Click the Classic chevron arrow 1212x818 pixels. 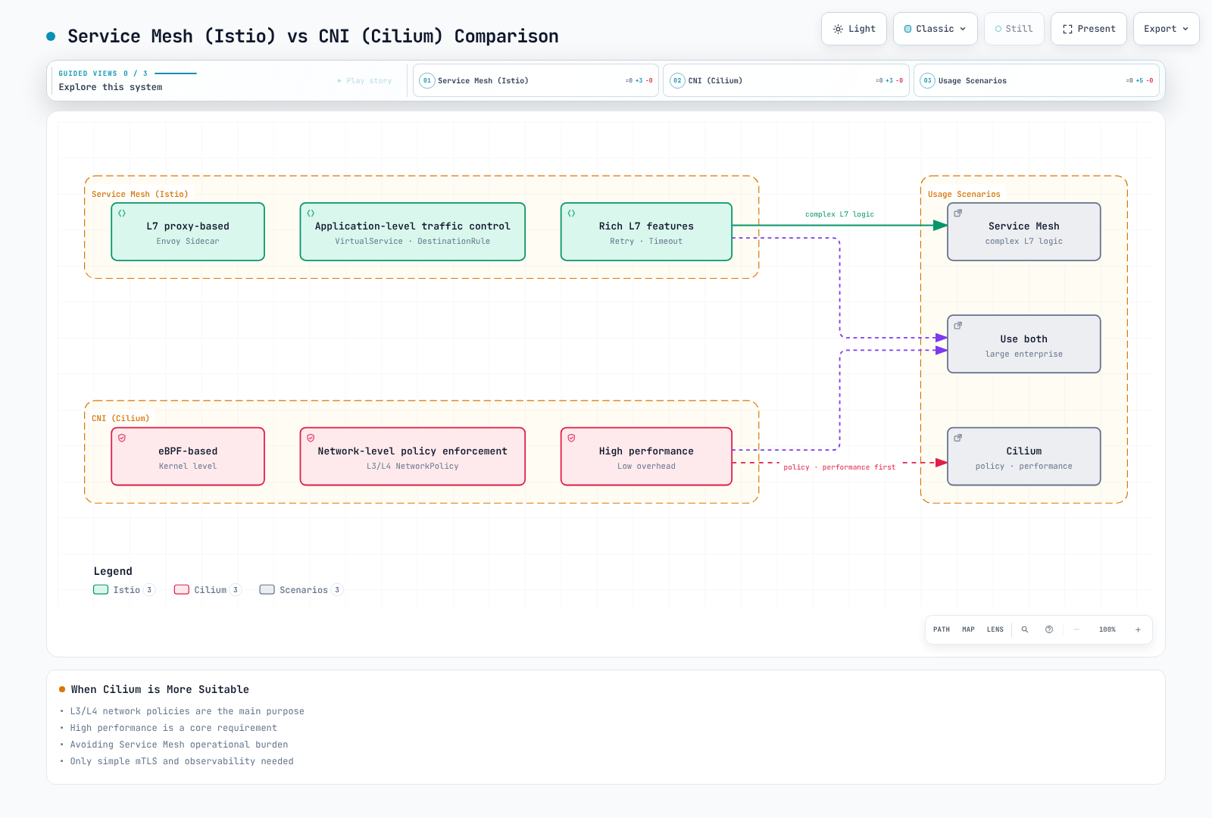(x=963, y=29)
